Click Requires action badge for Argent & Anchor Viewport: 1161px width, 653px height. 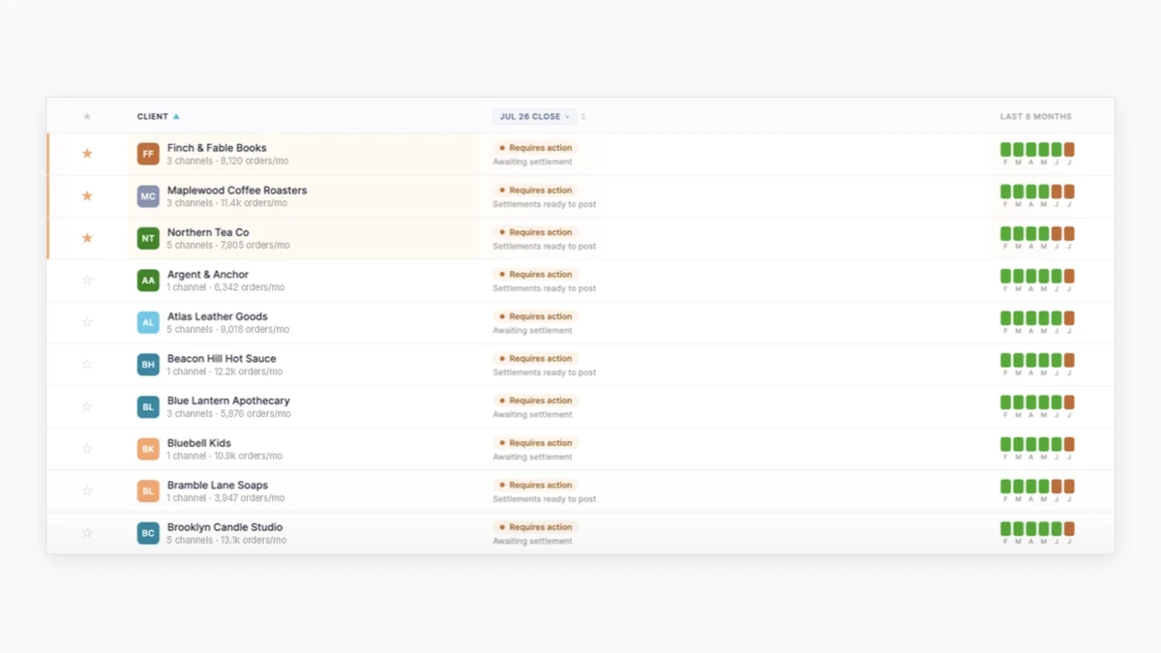[x=536, y=275]
